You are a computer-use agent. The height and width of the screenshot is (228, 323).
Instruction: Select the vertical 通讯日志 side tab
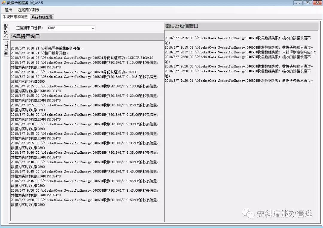tap(6, 48)
